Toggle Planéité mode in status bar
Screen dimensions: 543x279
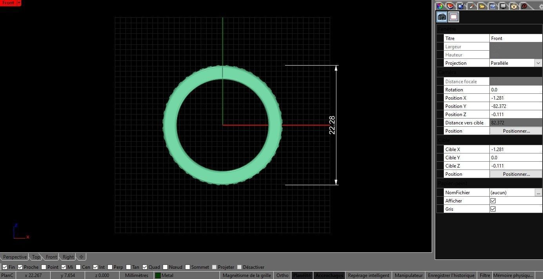click(302, 275)
